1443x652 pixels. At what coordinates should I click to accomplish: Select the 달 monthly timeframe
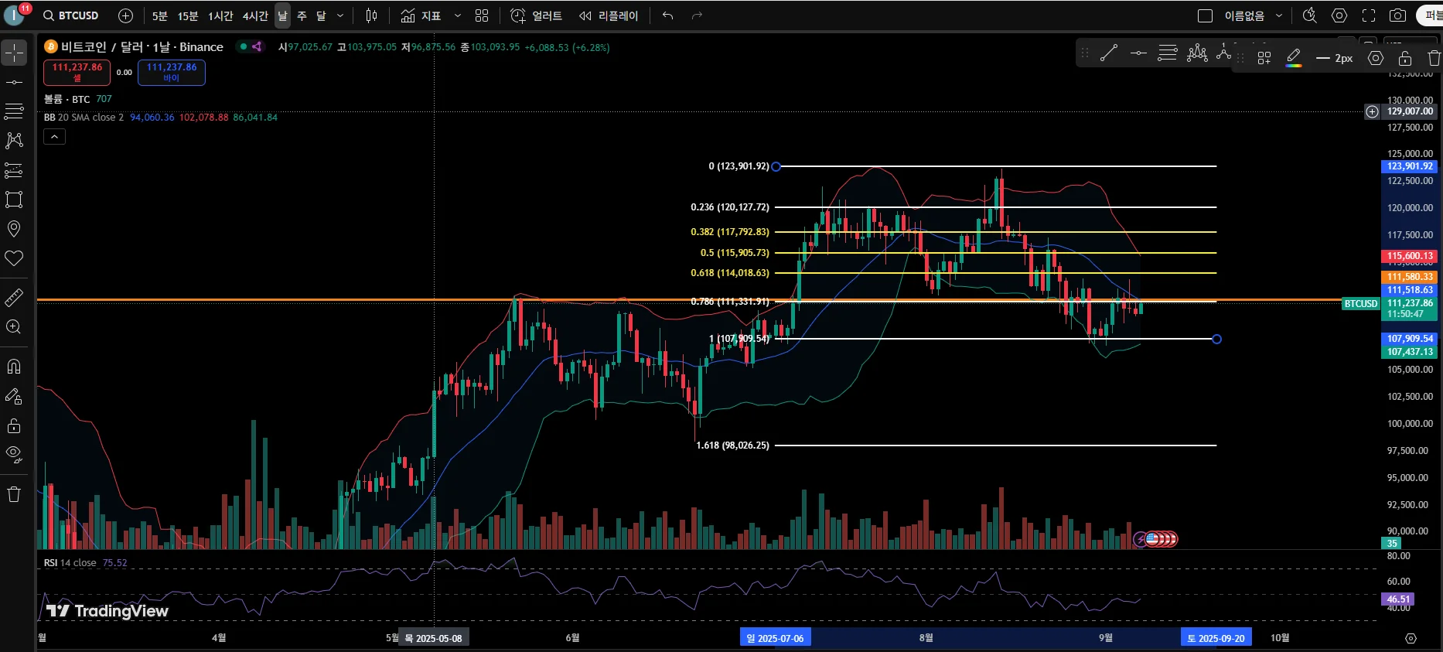[321, 15]
